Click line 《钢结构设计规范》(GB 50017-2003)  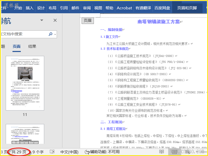point(138,74)
